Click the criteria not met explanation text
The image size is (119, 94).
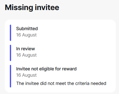coord(61,83)
